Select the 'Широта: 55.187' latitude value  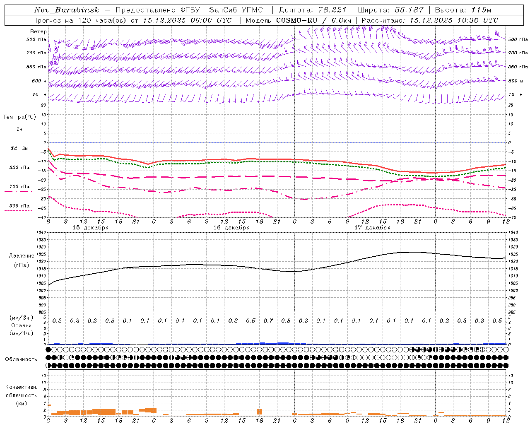(x=390, y=10)
